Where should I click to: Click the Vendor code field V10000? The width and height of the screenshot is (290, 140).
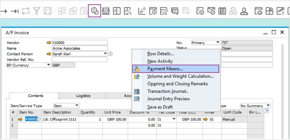pyautogui.click(x=80, y=43)
